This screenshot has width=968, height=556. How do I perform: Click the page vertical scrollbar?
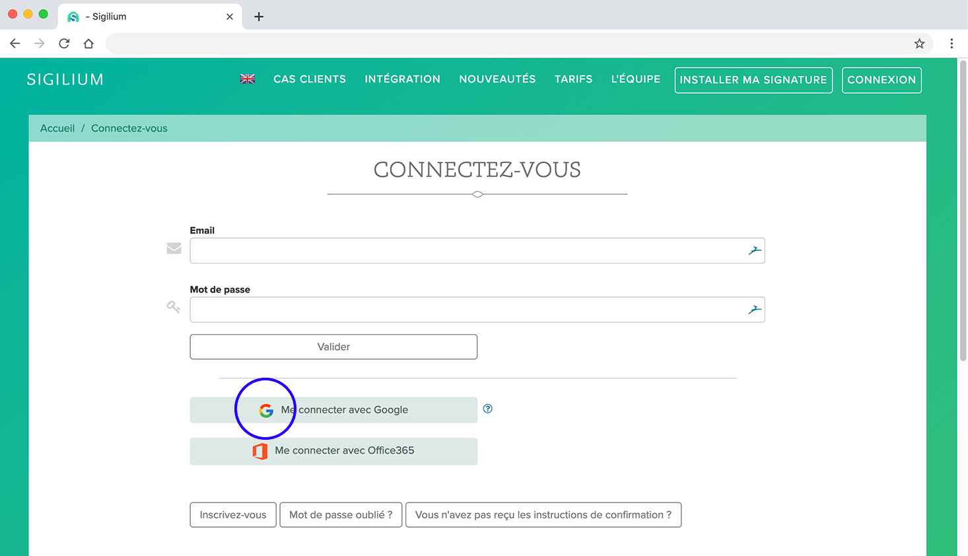click(963, 210)
